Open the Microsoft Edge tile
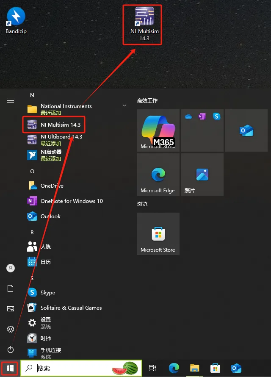The image size is (271, 377). [x=158, y=175]
